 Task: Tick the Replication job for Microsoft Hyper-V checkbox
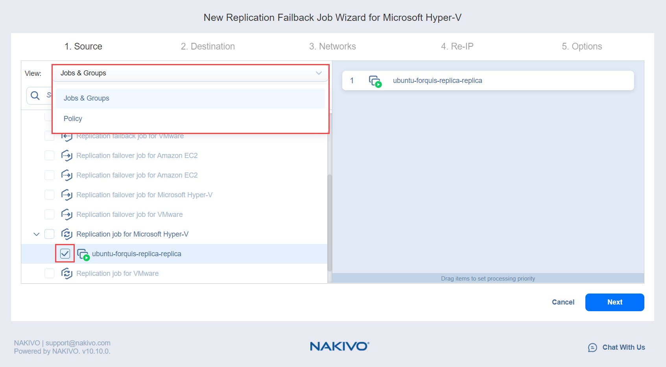point(50,234)
